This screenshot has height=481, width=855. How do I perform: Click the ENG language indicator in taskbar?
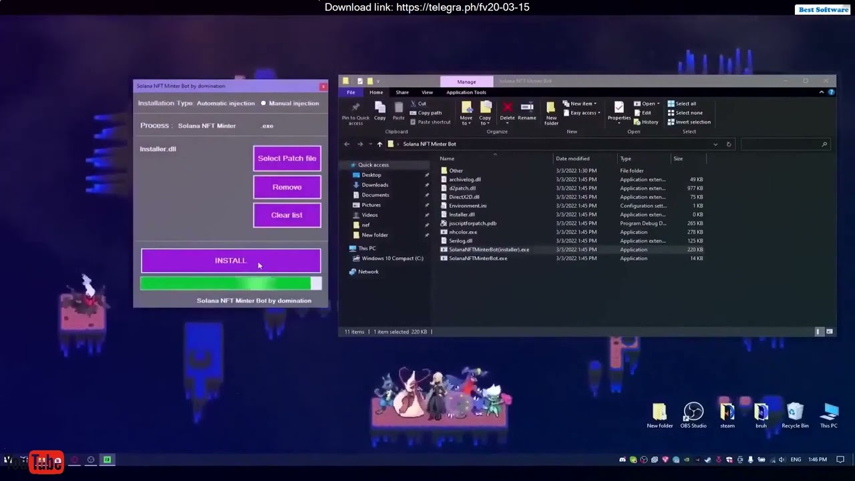796,460
